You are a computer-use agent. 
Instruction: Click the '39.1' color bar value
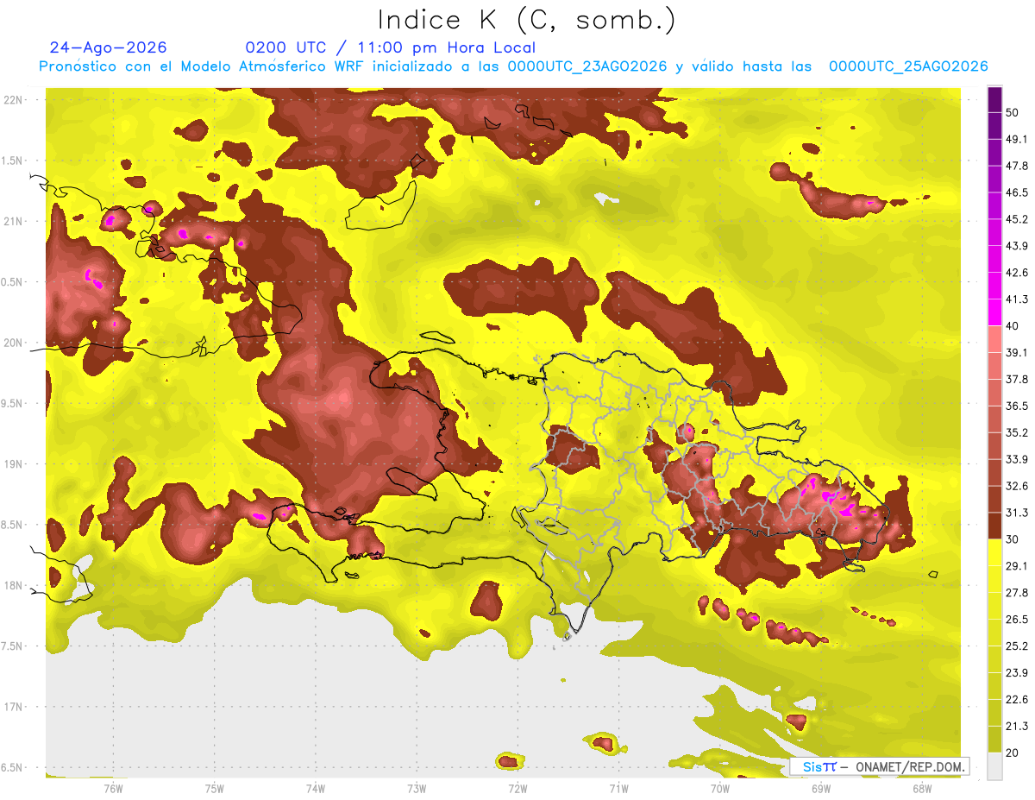click(x=1017, y=352)
